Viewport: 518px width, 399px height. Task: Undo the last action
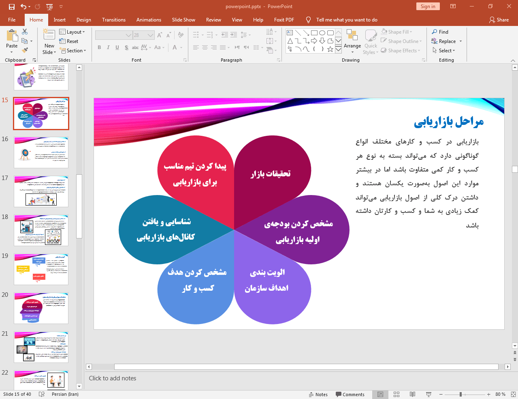point(23,6)
